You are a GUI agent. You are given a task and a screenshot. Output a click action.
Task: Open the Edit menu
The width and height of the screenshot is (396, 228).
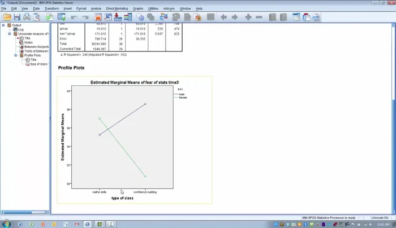click(x=14, y=8)
